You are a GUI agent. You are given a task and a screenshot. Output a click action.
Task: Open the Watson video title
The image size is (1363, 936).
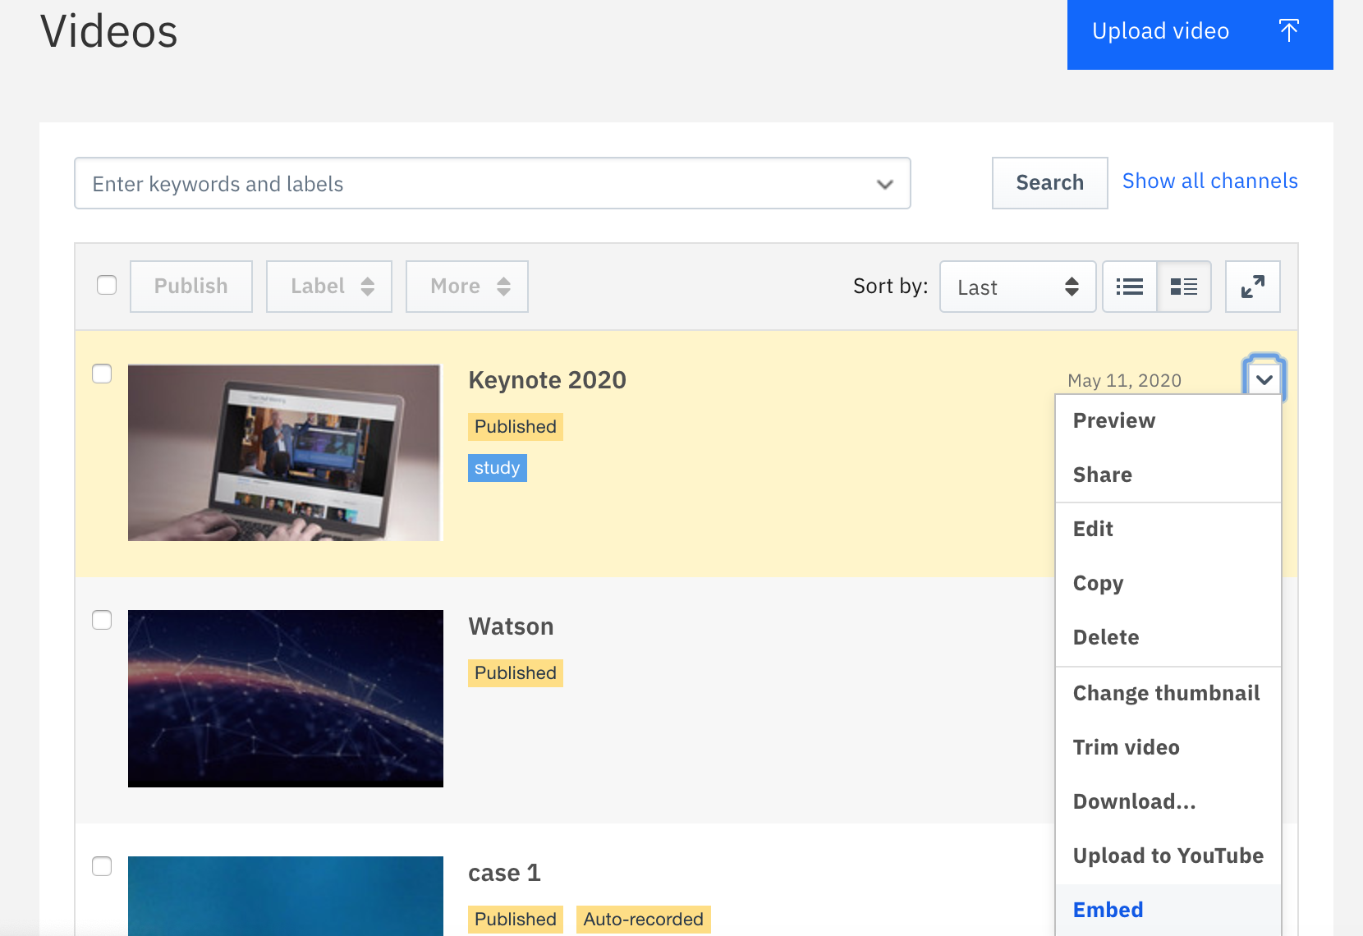coord(511,626)
